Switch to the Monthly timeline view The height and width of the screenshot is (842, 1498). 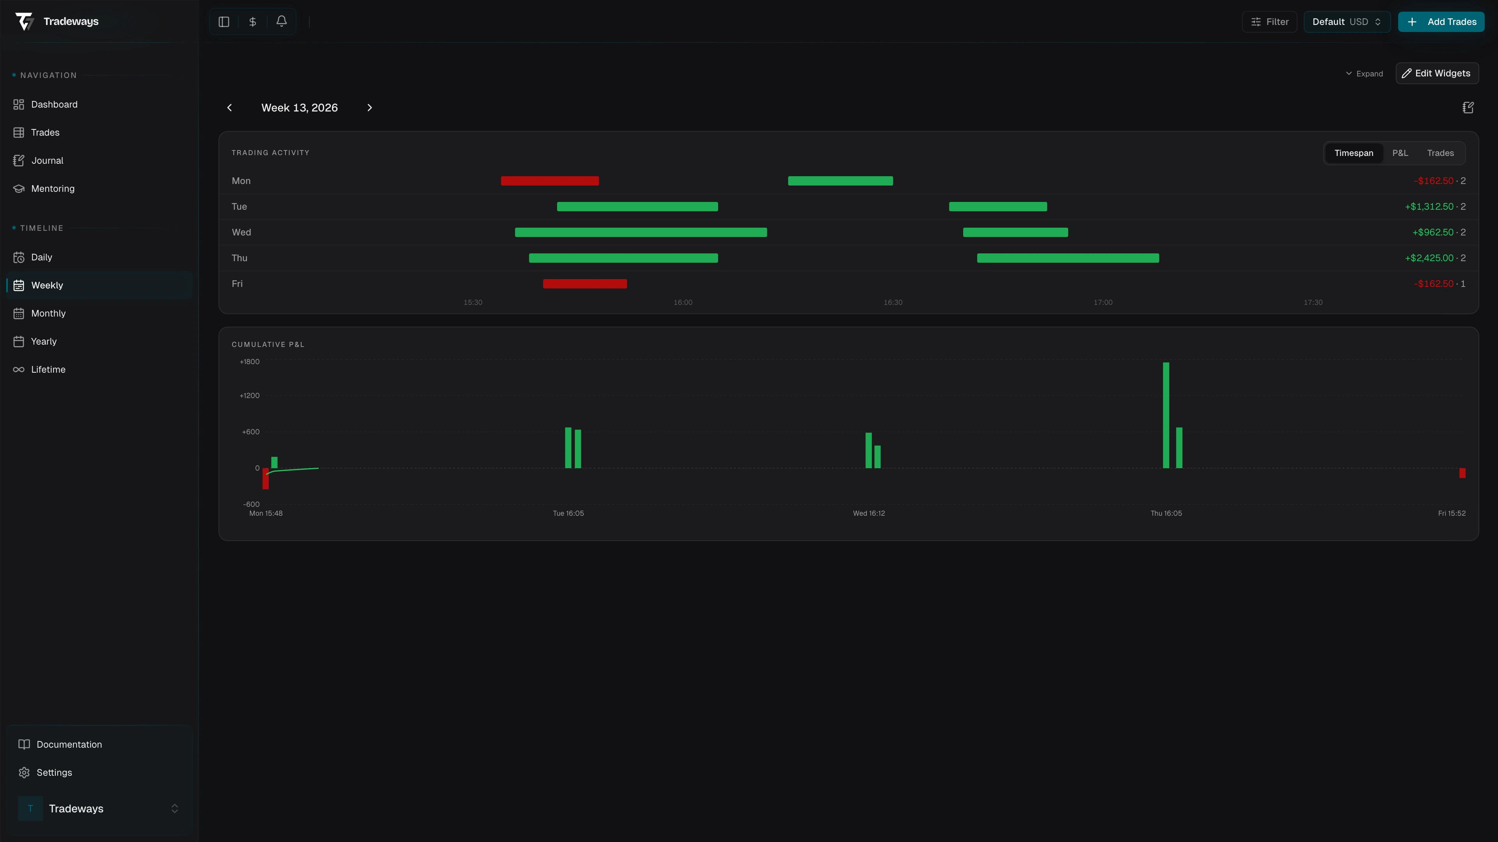(x=48, y=313)
